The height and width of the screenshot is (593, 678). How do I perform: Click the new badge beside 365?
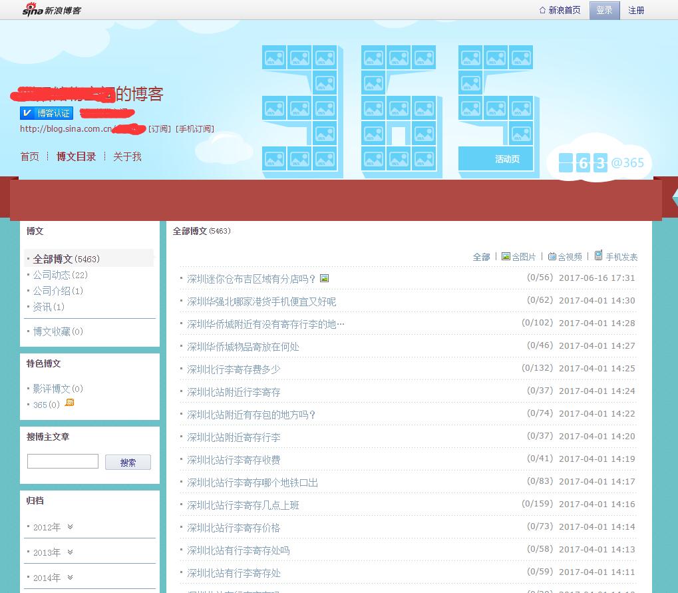pyautogui.click(x=69, y=403)
